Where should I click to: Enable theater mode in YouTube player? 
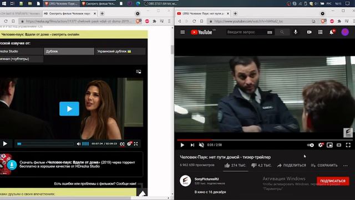coord(339,145)
